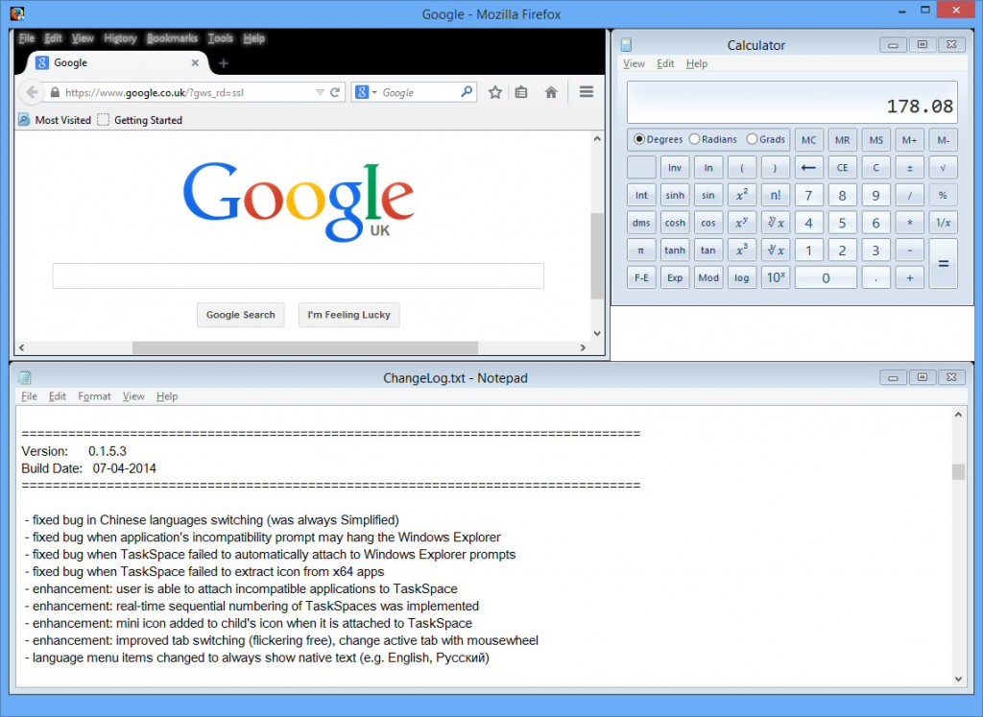Screen dimensions: 983x717
Task: Bookmark this page with the star icon
Action: 495,92
